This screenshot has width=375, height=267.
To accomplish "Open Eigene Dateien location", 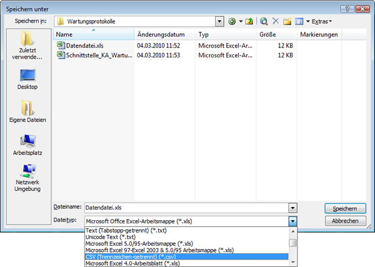I will tap(27, 112).
